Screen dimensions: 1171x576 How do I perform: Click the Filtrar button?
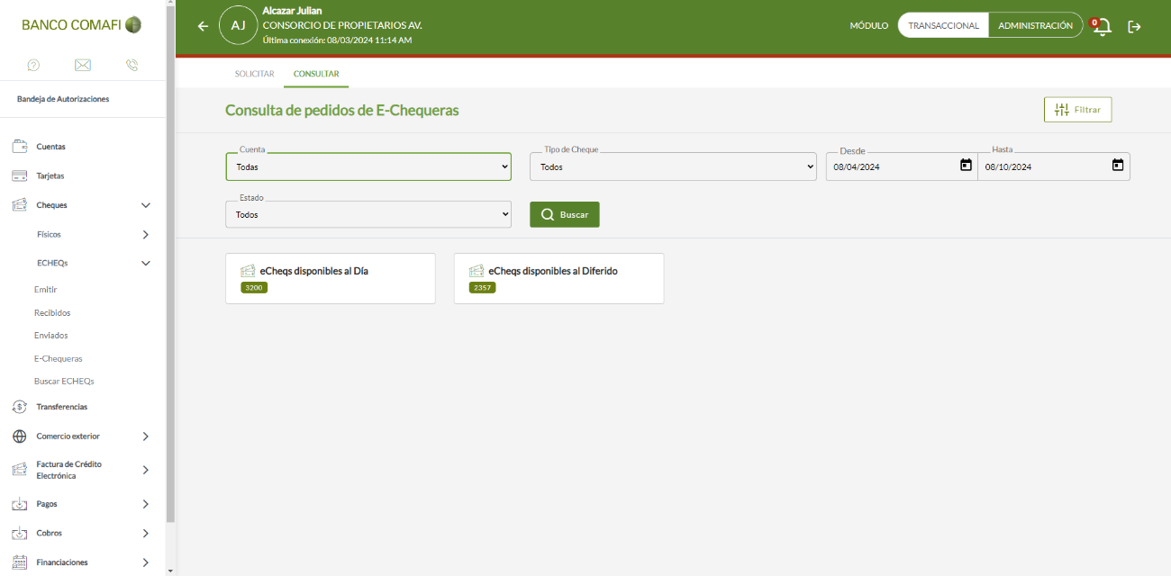point(1078,110)
